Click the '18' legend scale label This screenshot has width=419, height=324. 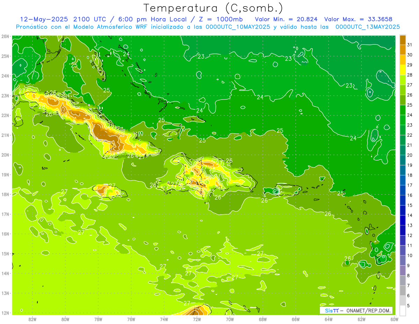[x=410, y=175]
